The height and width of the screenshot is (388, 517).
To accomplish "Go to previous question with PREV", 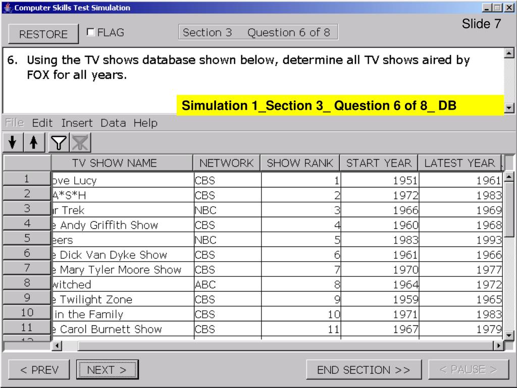I will 39,369.
